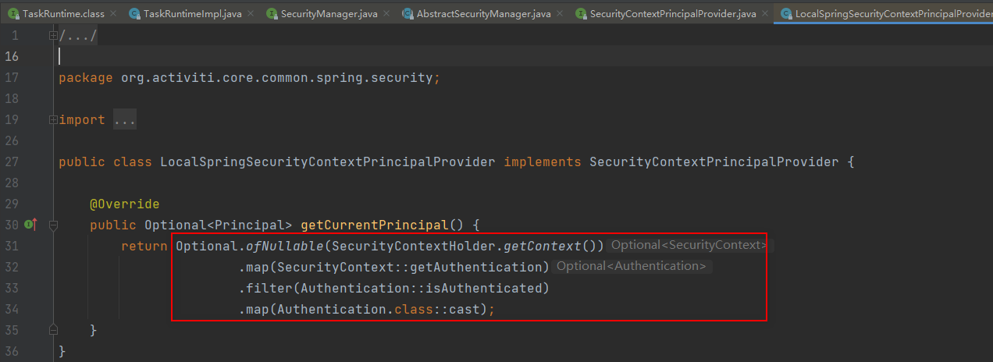993x362 pixels.
Task: Click the 'package' keyword on line 17
Action: point(86,78)
